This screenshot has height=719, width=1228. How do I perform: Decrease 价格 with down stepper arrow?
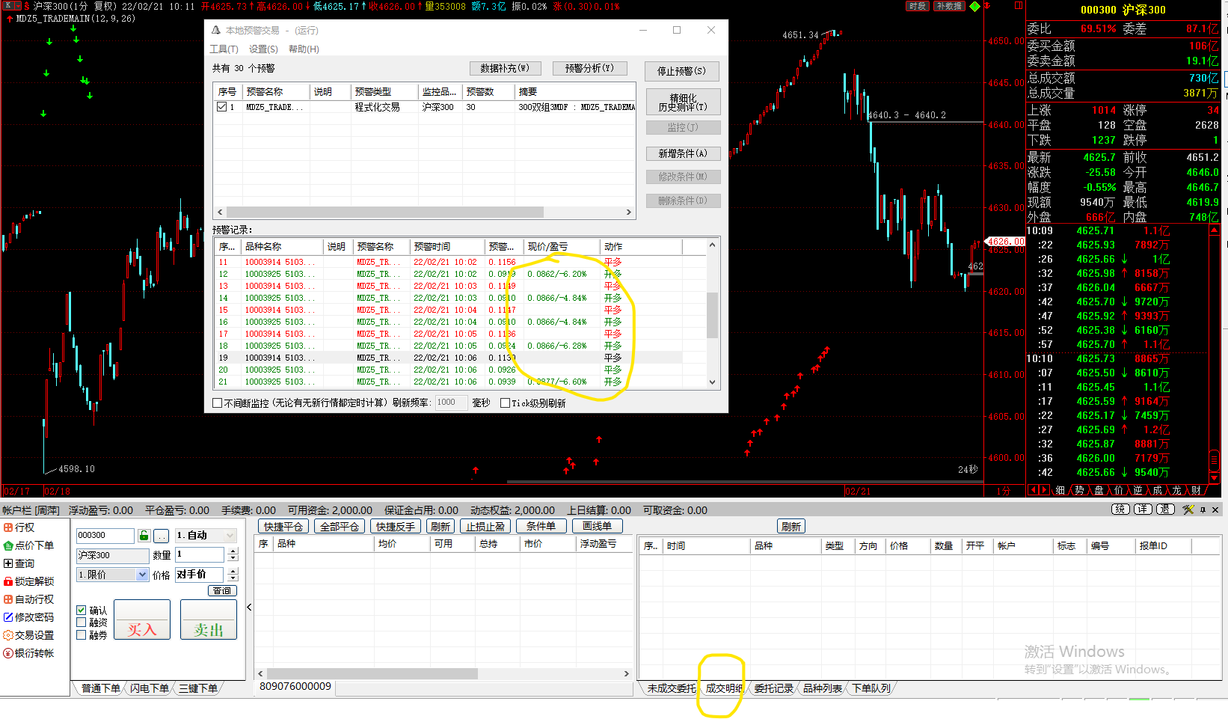pyautogui.click(x=233, y=578)
